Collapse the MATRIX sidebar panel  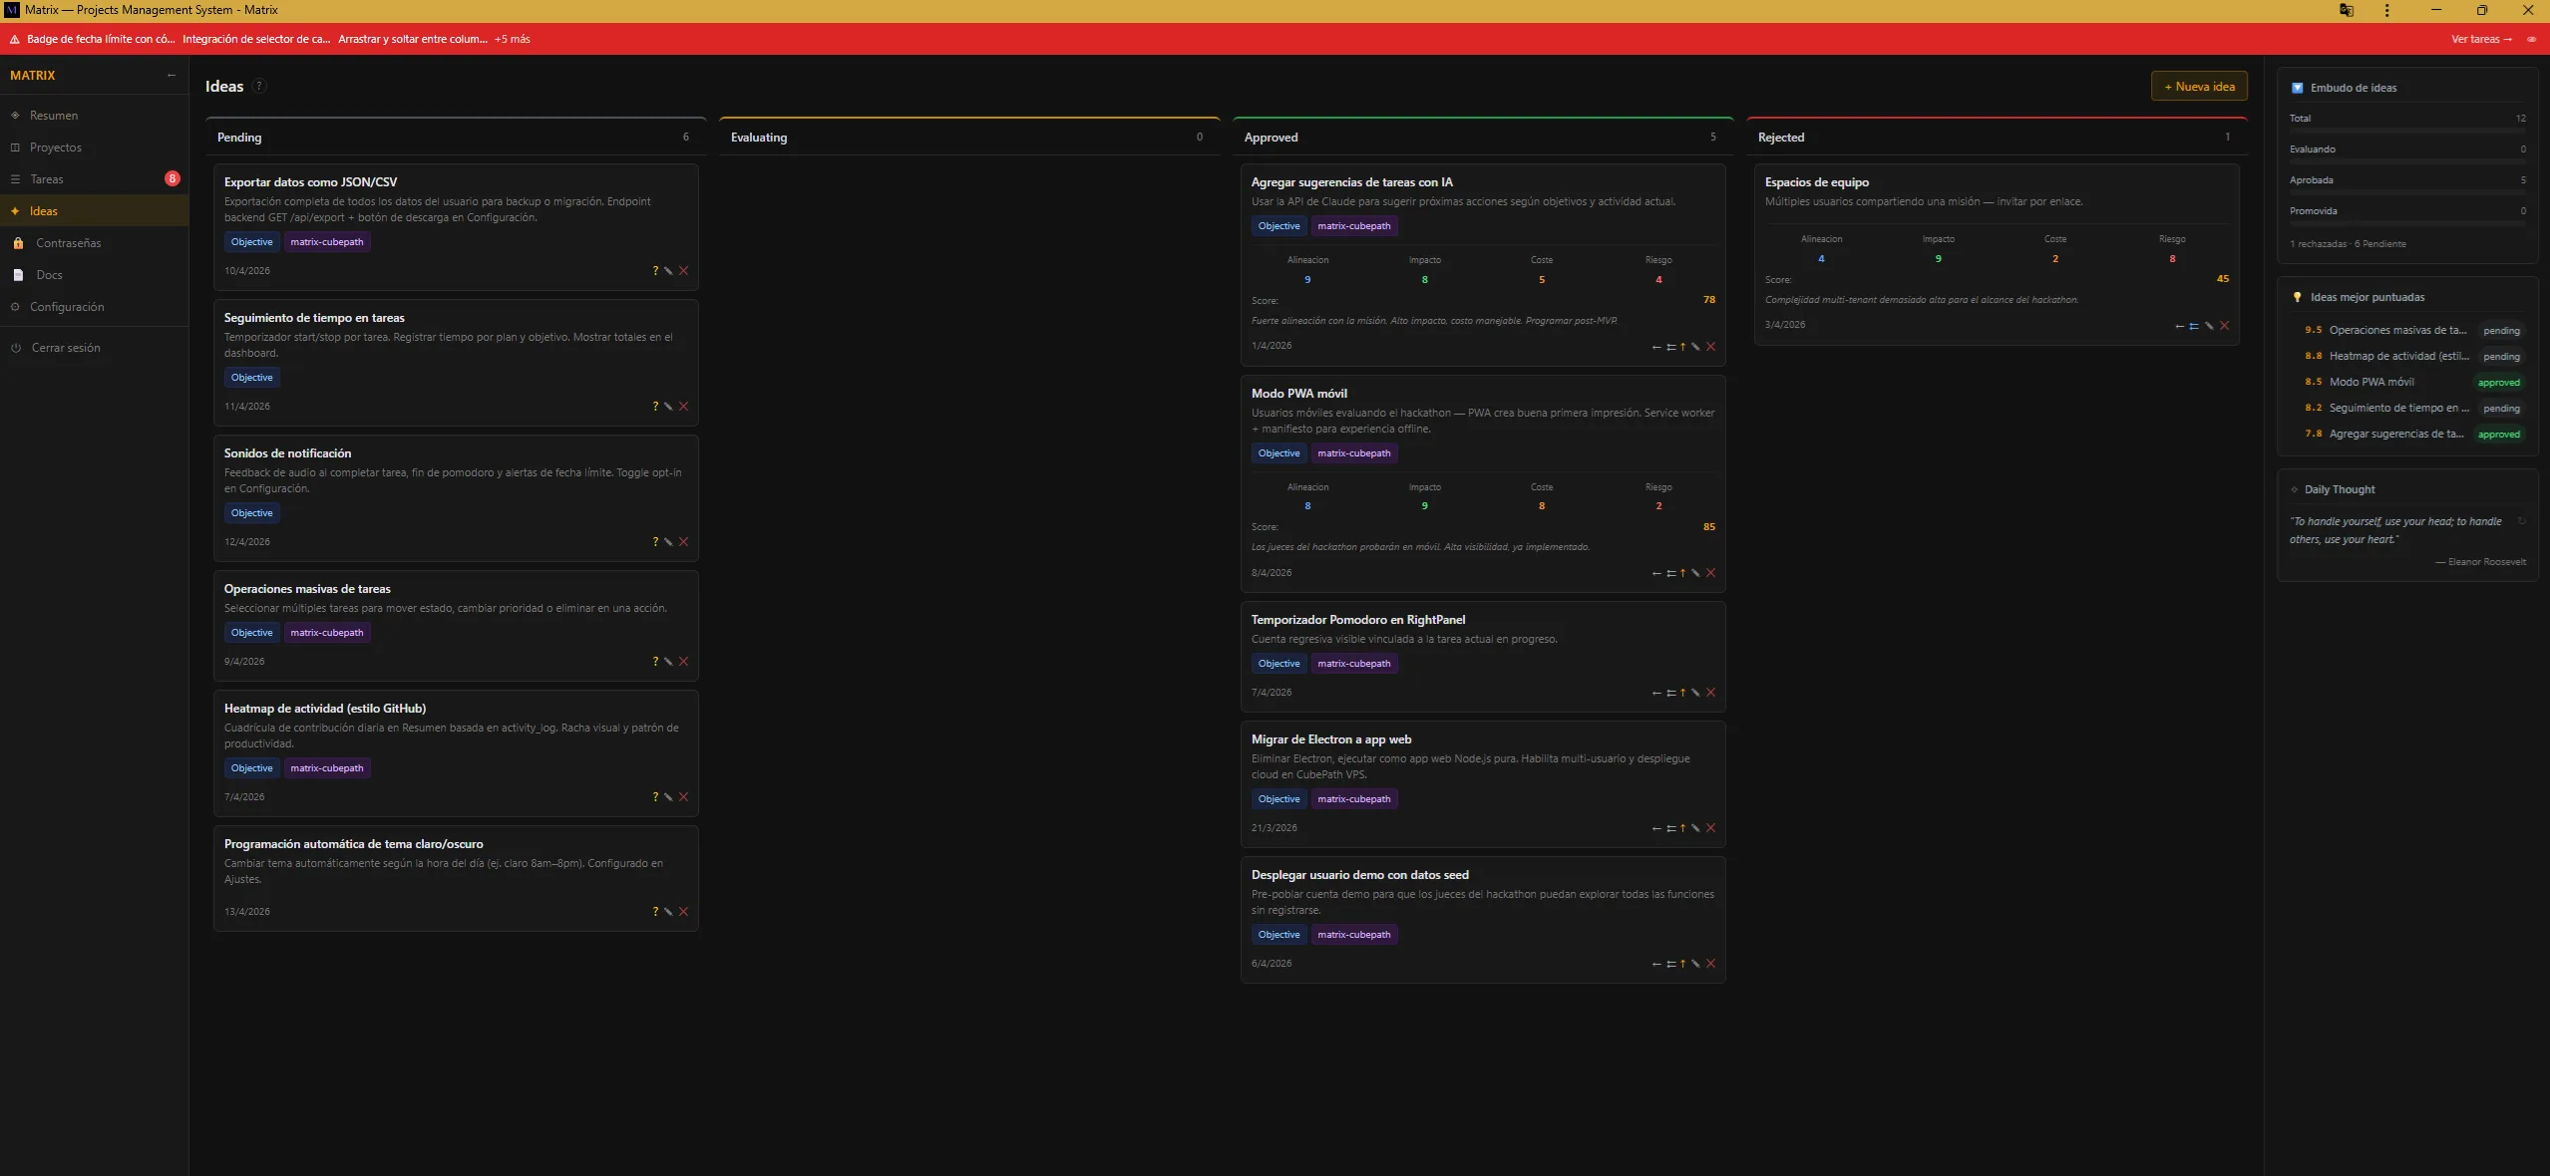171,75
